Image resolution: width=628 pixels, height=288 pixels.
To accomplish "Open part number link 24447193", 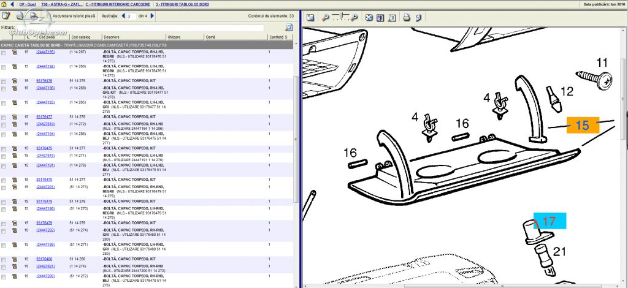I will [45, 102].
